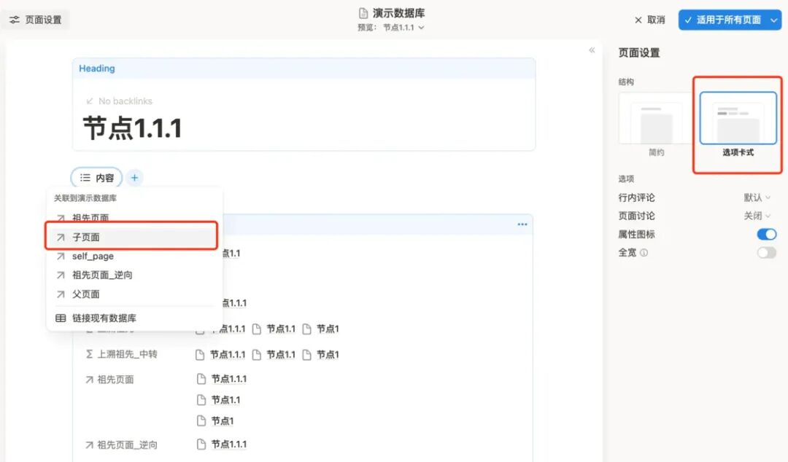Apply layout with 适用于所有页面 button
Viewport: 788px width, 462px height.
(x=722, y=20)
